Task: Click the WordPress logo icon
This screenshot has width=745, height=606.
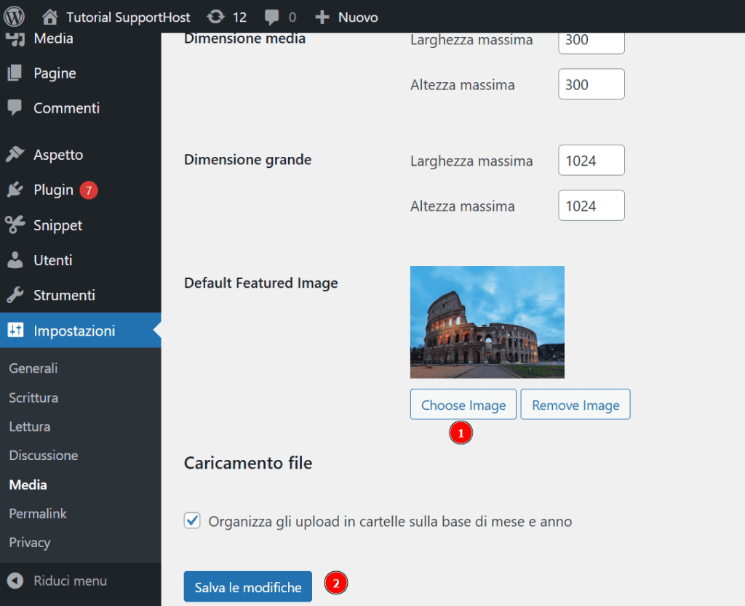Action: [x=15, y=16]
